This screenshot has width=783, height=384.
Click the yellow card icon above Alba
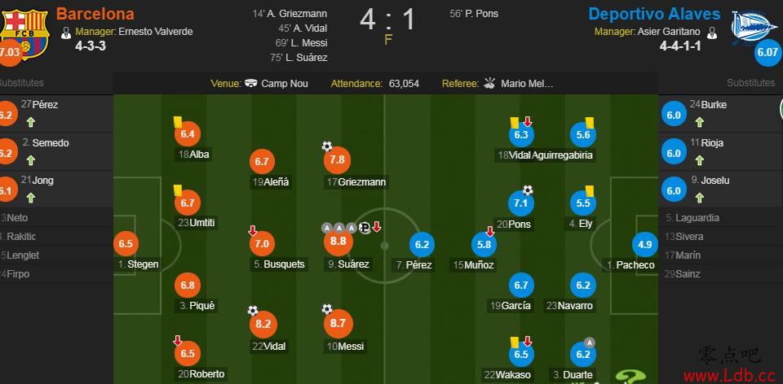[177, 121]
